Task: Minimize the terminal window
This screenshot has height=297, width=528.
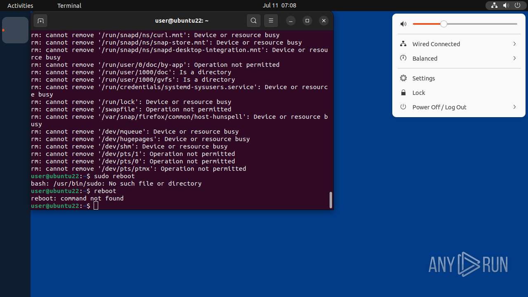Action: coord(291,21)
